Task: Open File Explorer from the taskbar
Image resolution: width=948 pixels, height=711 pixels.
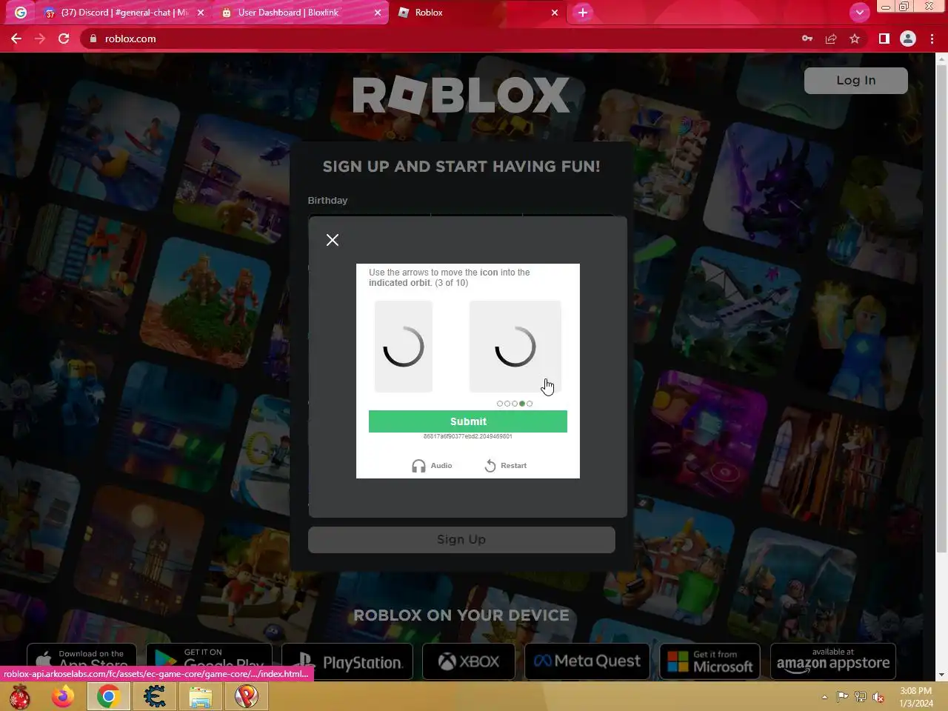Action: (201, 697)
